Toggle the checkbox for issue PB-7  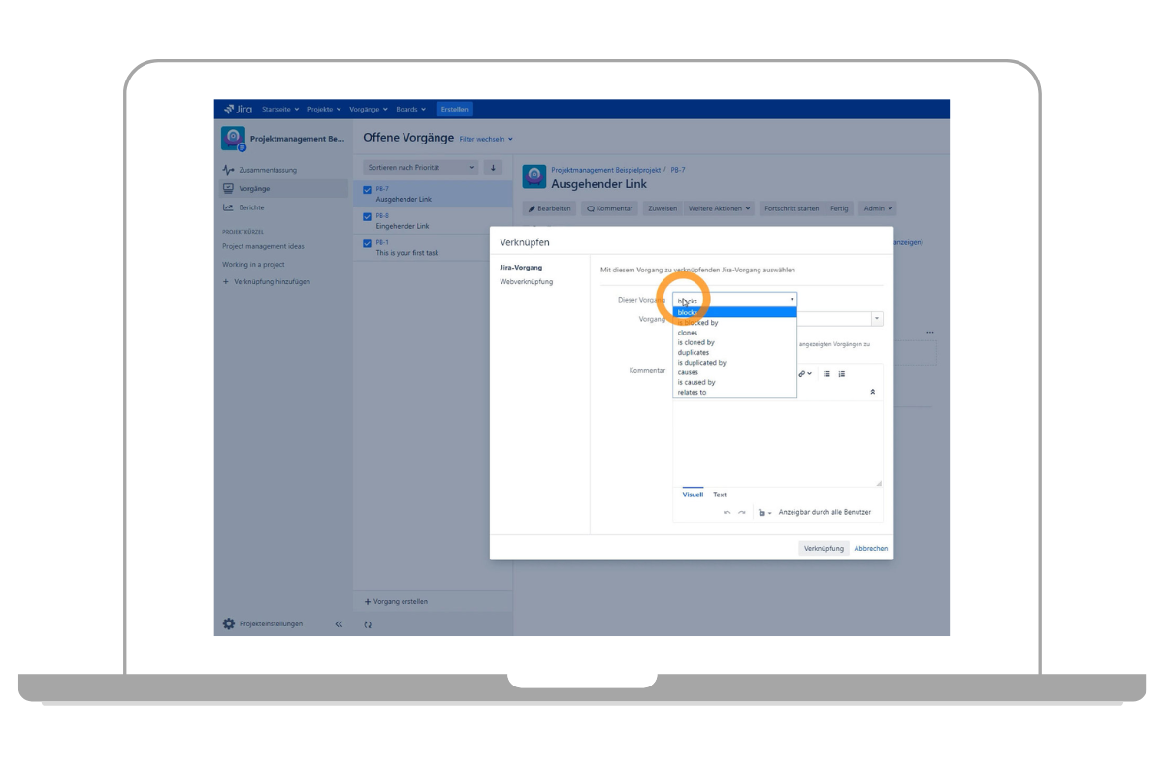367,190
